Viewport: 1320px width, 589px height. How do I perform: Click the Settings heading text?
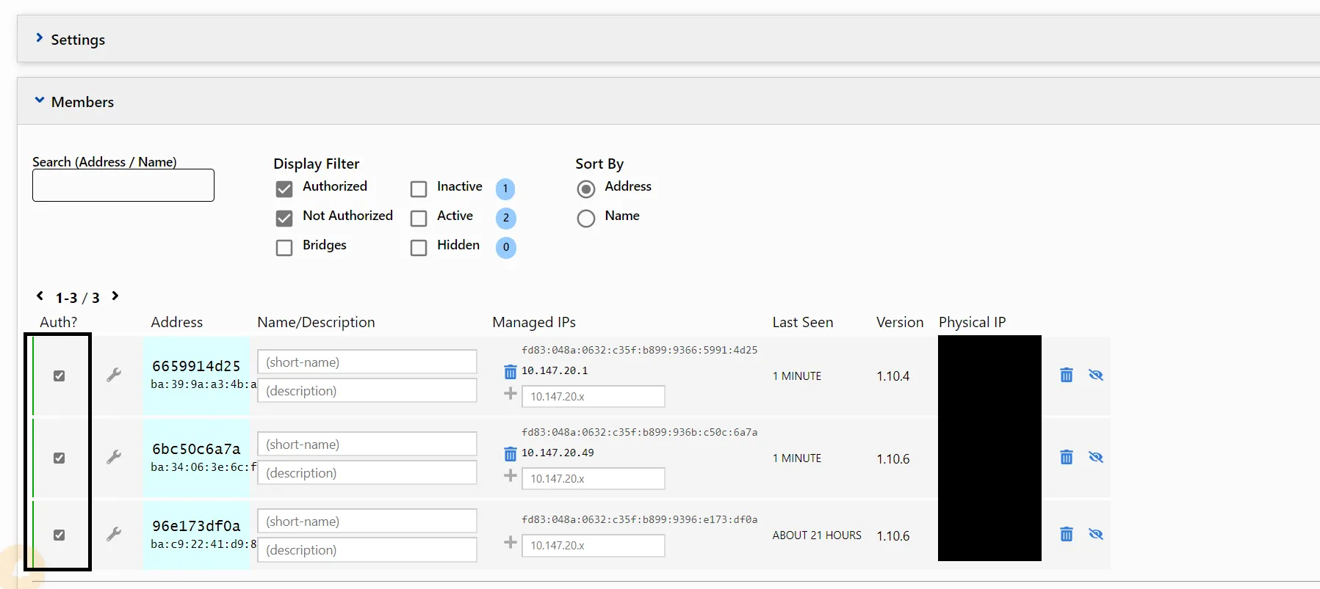coord(78,40)
